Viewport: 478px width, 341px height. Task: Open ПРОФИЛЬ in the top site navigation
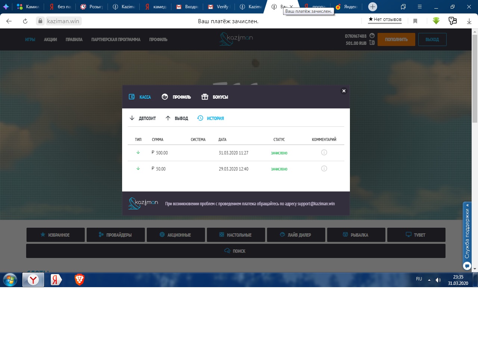pos(158,40)
